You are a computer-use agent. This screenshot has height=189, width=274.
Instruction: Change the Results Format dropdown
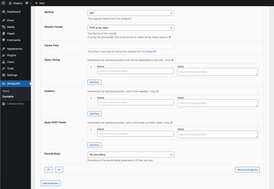131,28
